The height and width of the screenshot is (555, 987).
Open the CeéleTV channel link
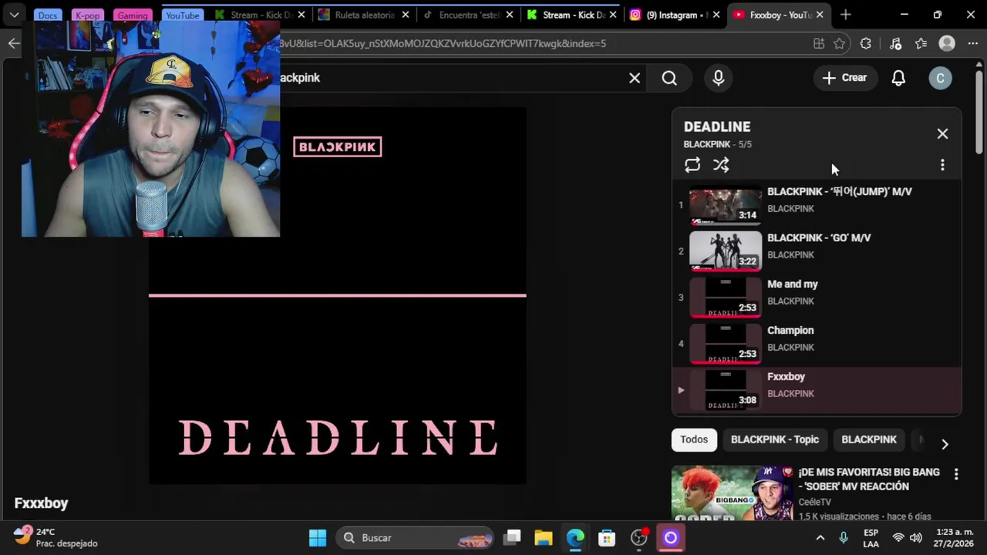(814, 502)
